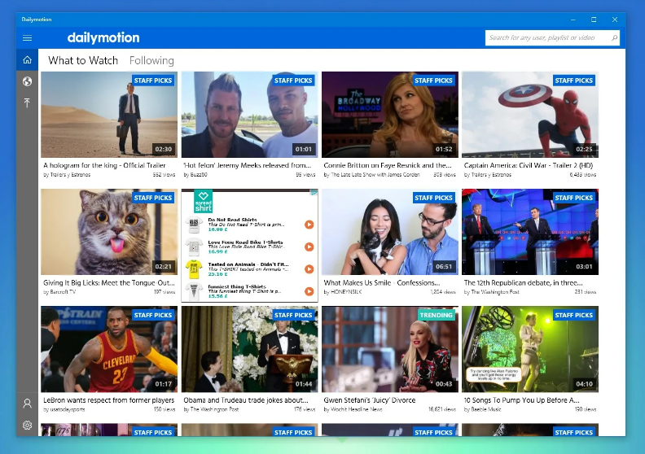
Task: Click play arrow for 'Do Not Read Shirts' ad
Action: pos(309,225)
